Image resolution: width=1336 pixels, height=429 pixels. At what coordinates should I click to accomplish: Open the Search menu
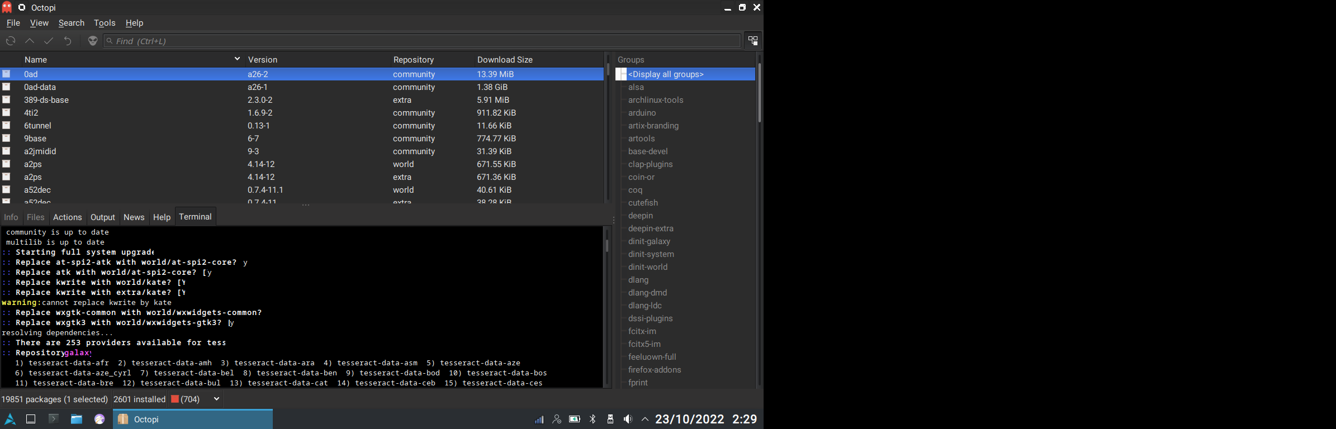[x=72, y=23]
